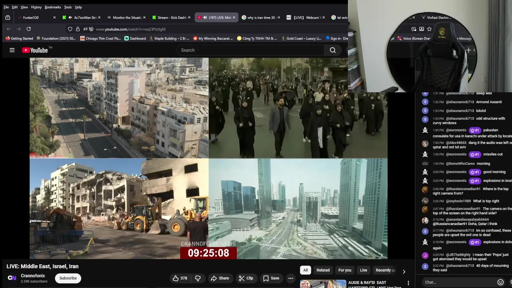Clip the live stream
Screen dimensions: 512x288
click(x=246, y=278)
